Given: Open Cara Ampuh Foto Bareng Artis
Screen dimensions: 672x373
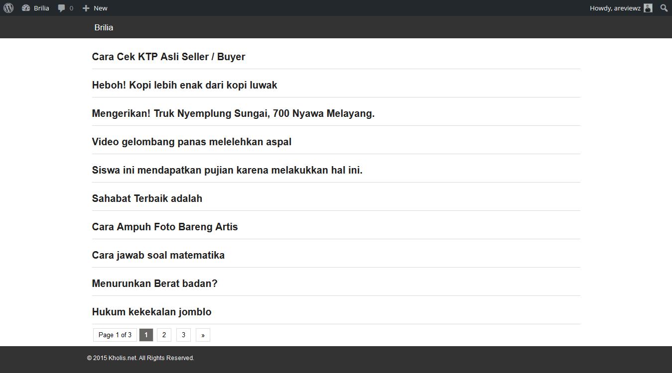Looking at the screenshot, I should [165, 227].
